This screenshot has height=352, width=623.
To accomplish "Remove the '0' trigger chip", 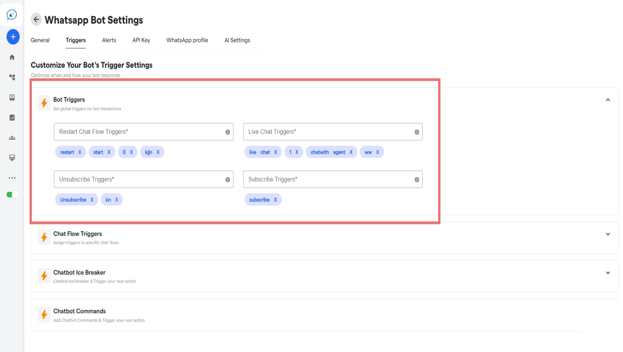I will click(x=131, y=152).
